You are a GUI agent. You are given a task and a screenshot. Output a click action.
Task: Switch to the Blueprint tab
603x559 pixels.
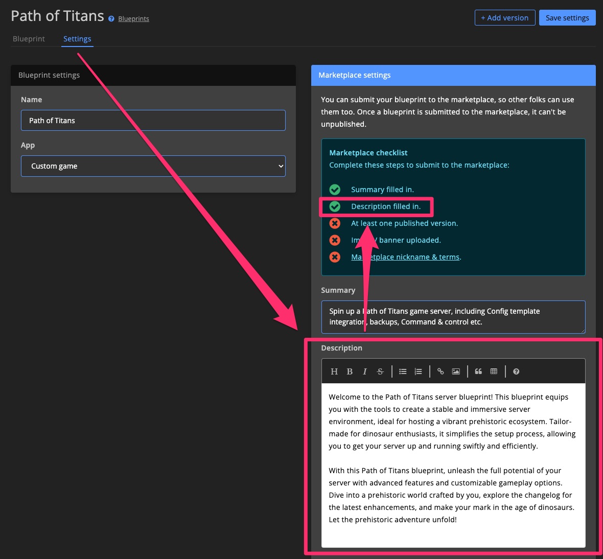click(29, 39)
